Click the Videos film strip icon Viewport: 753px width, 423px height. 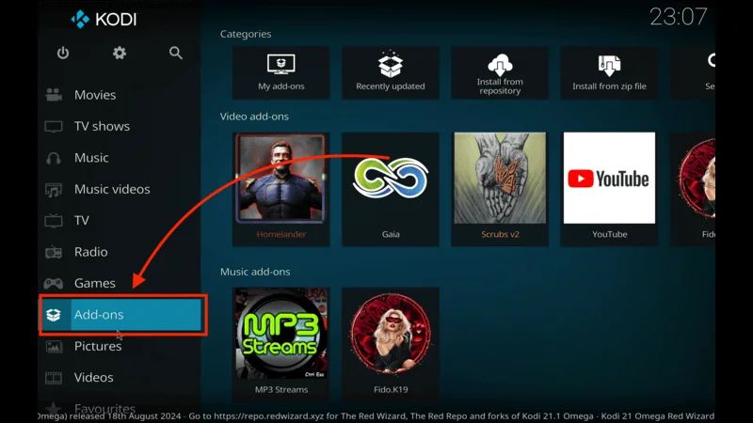[x=54, y=378]
